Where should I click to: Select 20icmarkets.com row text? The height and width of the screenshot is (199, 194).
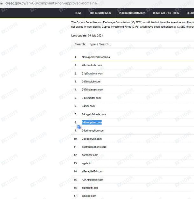92,65
